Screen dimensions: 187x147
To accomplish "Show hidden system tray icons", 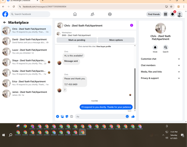I will (x=163, y=135).
